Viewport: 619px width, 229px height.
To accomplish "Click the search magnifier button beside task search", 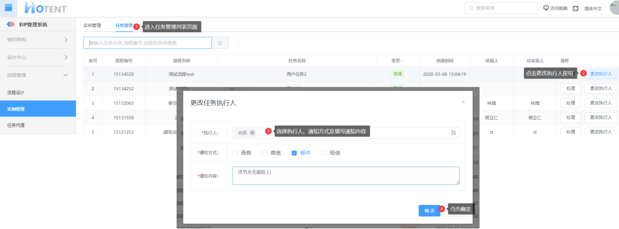I will click(x=220, y=43).
